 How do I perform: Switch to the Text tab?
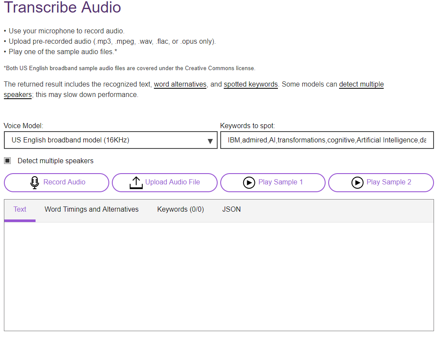20,210
